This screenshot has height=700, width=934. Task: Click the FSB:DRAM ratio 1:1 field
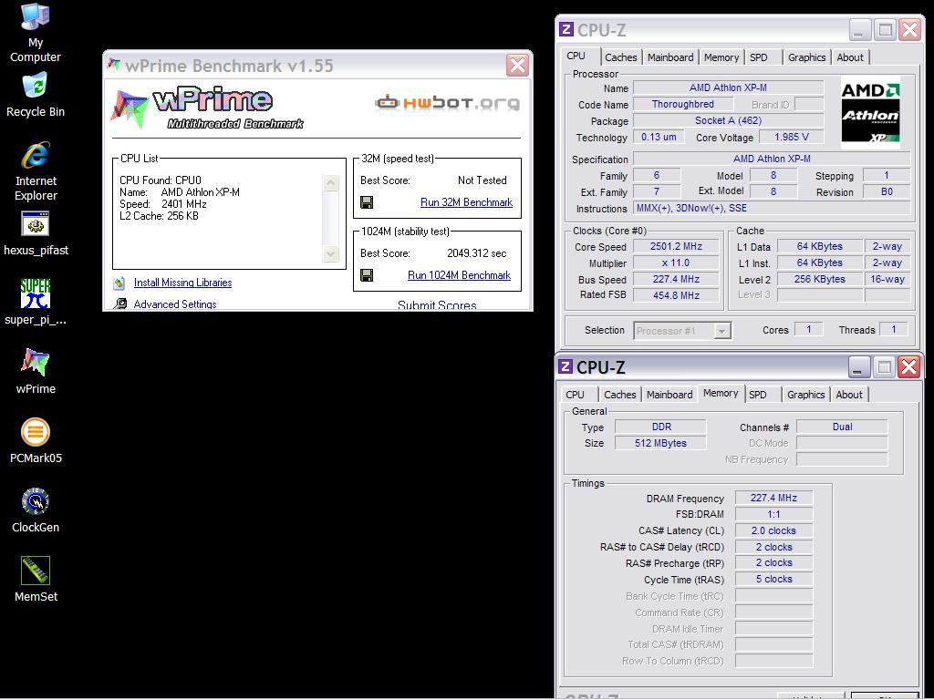773,514
